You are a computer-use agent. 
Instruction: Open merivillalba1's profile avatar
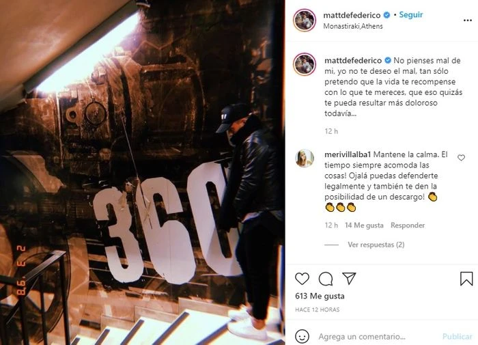click(x=305, y=158)
